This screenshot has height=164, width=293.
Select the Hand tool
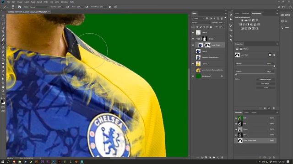pyautogui.click(x=3, y=87)
